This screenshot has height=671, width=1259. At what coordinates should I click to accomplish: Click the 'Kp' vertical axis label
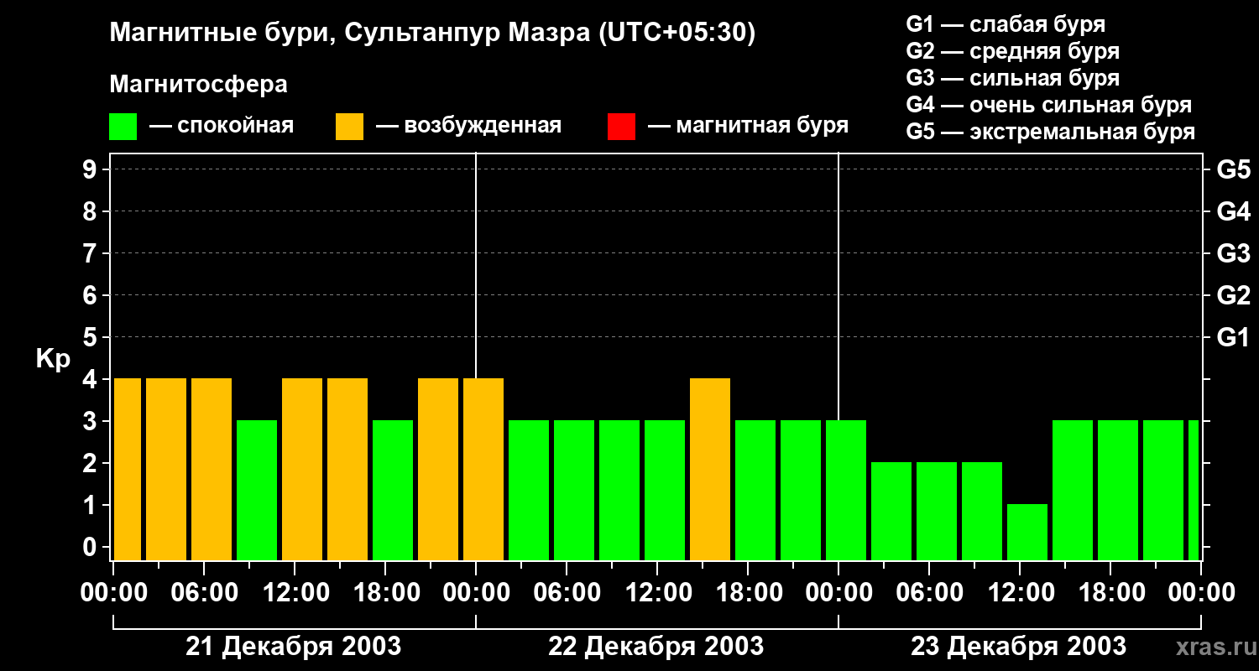[53, 359]
